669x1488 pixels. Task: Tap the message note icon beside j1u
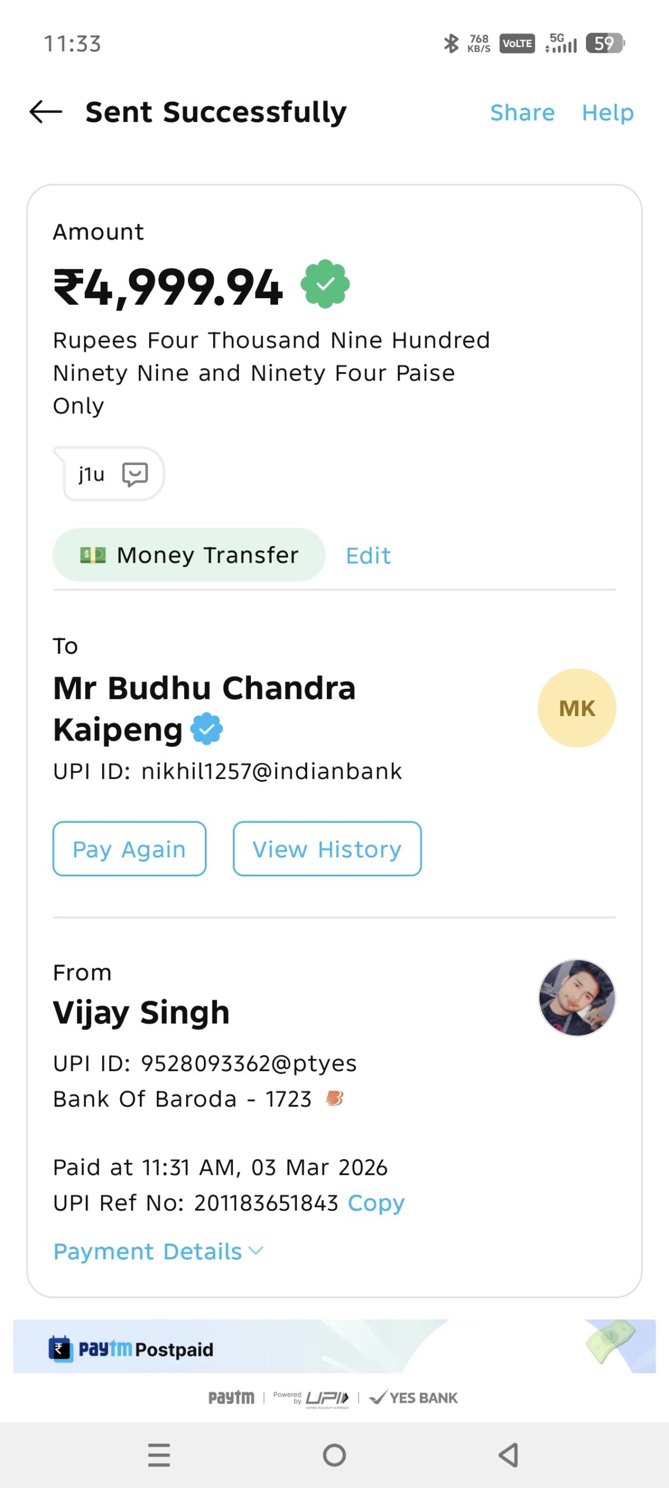point(135,474)
